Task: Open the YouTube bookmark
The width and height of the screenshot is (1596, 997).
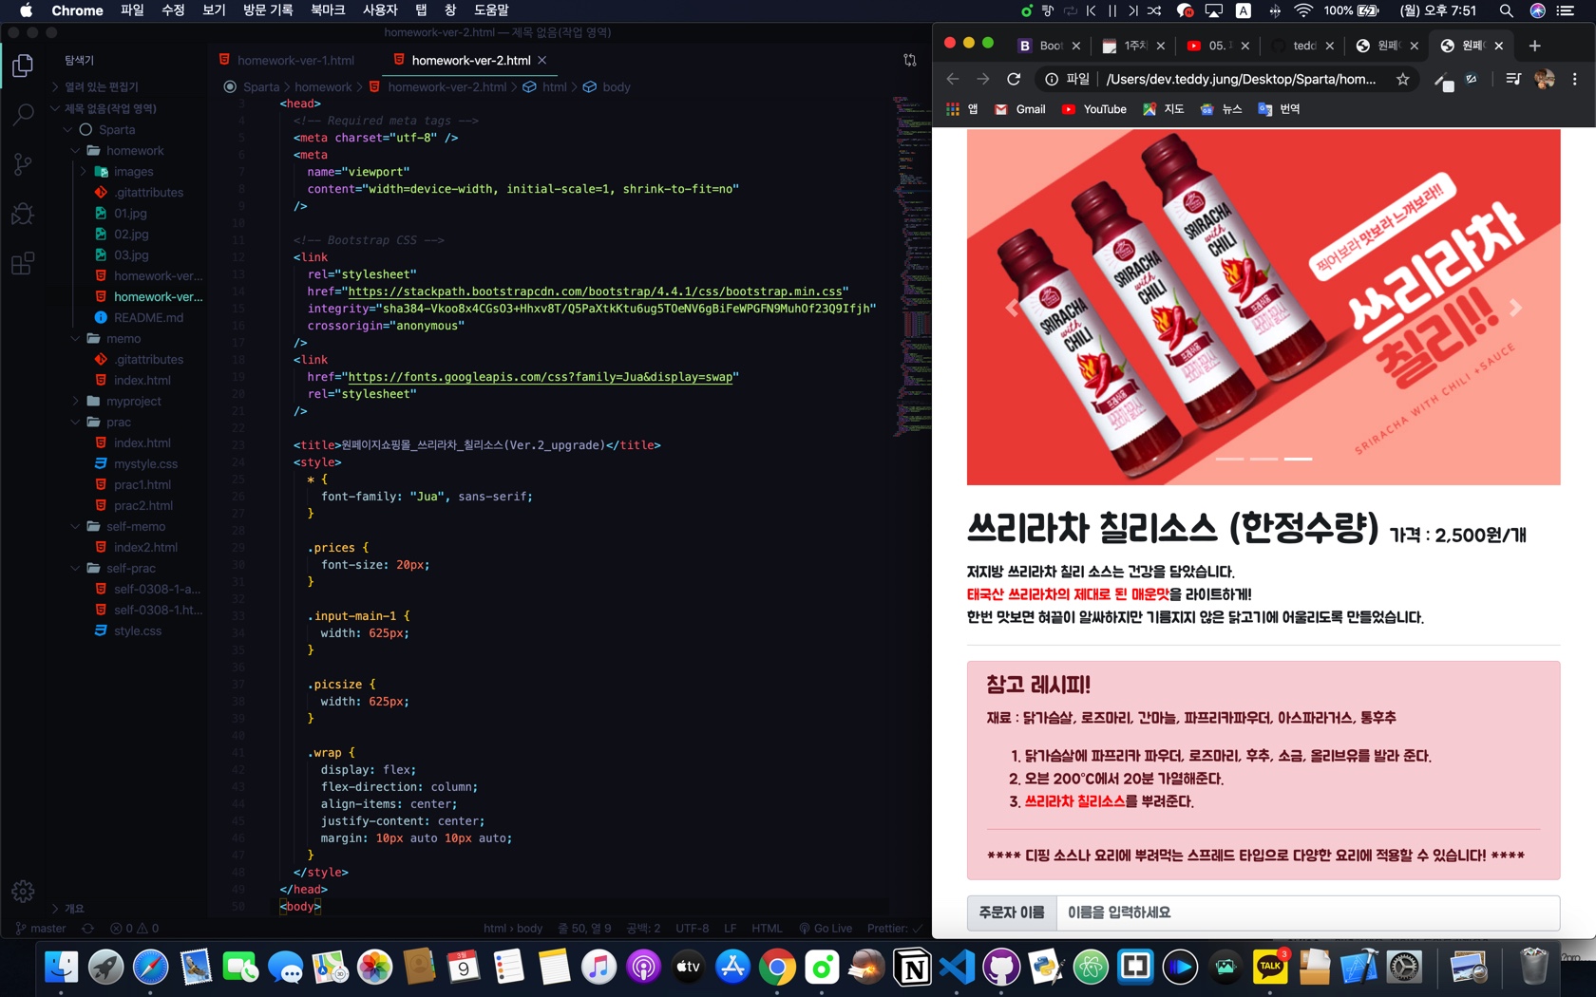Action: (x=1093, y=109)
